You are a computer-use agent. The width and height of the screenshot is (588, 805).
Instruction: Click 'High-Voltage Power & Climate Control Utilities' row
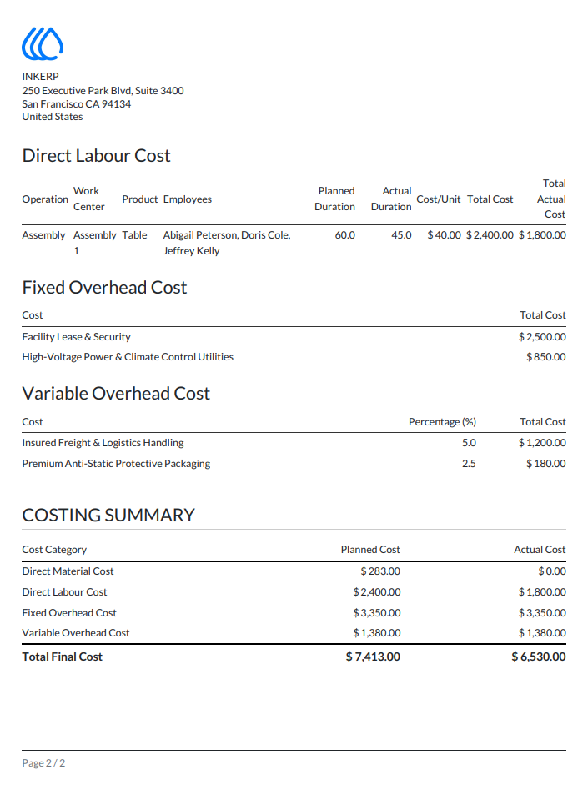128,357
